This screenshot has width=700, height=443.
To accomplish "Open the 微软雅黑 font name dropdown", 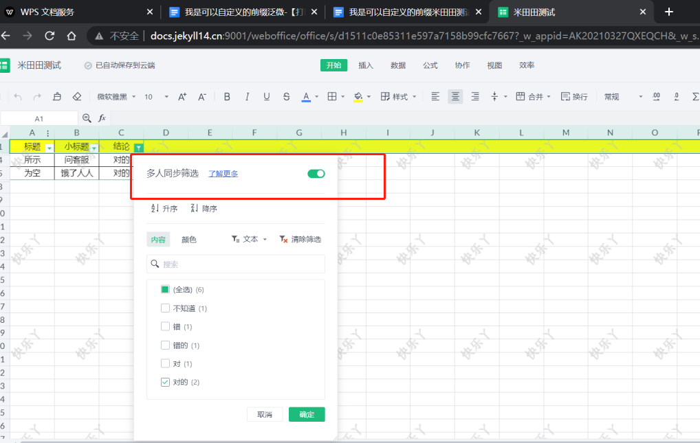I will point(116,97).
